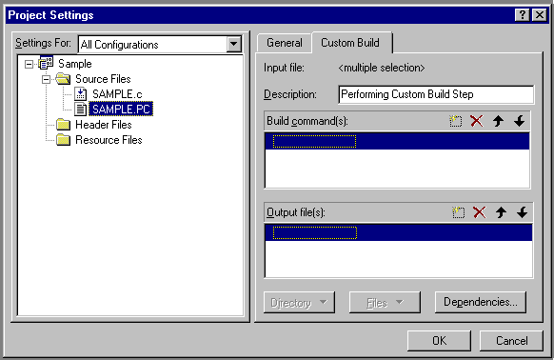Open the Settings For configurations dropdown

[x=233, y=44]
